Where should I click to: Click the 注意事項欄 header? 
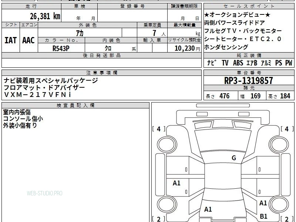(101, 73)
